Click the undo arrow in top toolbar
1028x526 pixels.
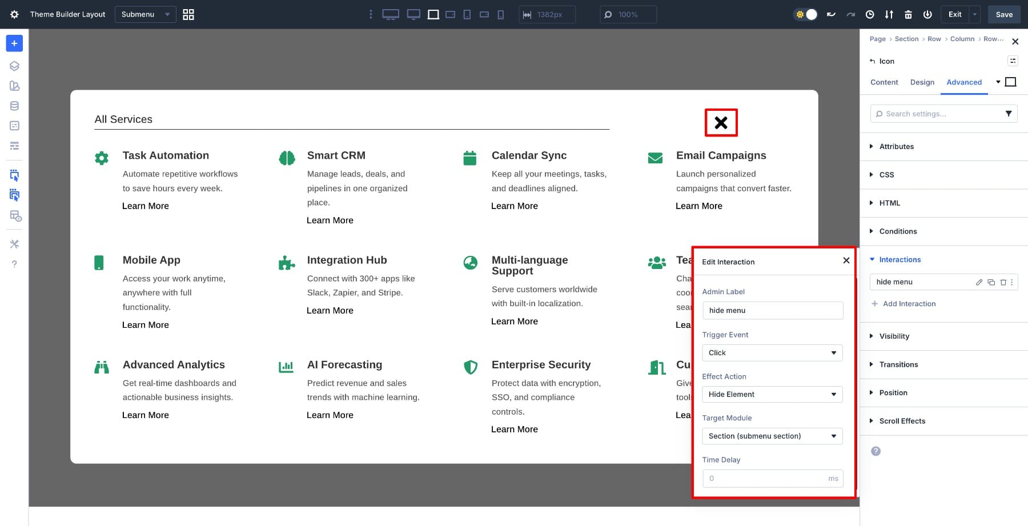(831, 14)
